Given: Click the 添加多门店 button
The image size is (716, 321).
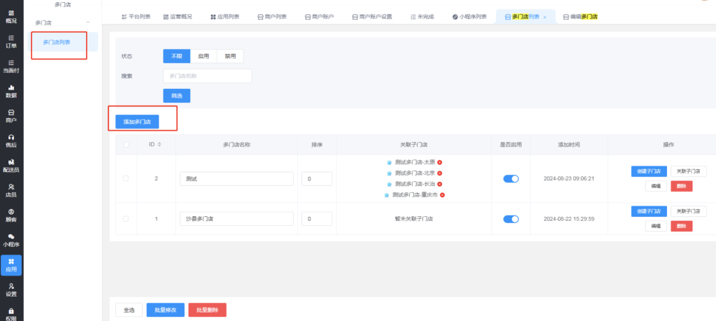Looking at the screenshot, I should (x=137, y=122).
